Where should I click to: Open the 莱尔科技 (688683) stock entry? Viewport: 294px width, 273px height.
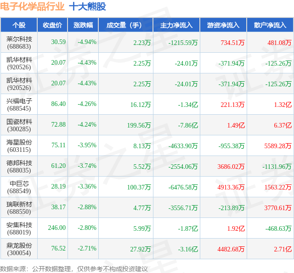19,43
